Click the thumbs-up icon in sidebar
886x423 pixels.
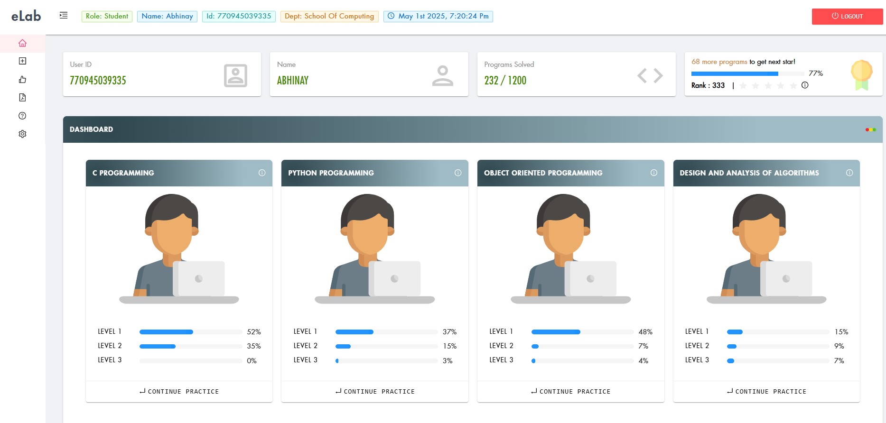pos(22,80)
